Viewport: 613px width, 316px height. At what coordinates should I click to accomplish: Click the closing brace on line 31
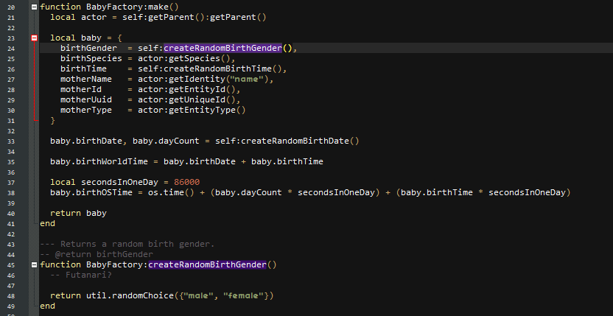tap(53, 121)
